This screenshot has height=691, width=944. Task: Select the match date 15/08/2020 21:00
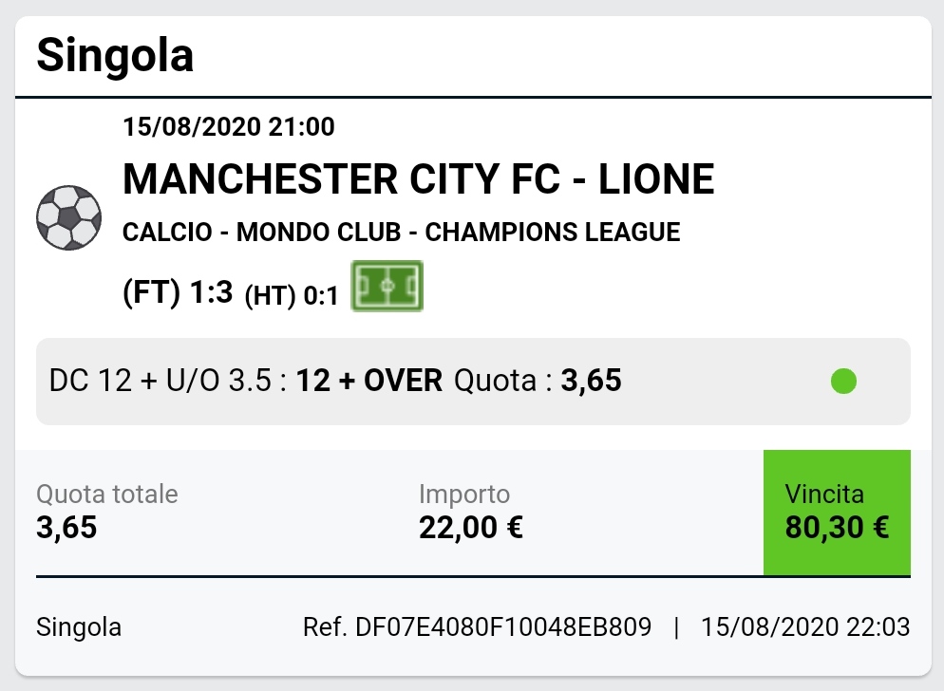(x=229, y=127)
